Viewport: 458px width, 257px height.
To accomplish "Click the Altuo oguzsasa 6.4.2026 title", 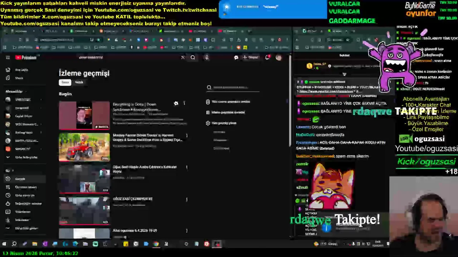I will [135, 231].
